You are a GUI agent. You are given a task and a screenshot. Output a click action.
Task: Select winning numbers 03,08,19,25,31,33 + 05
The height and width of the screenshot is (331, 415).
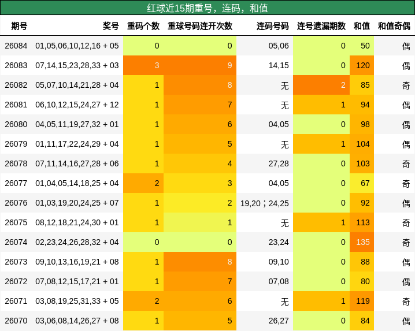[x=77, y=301]
